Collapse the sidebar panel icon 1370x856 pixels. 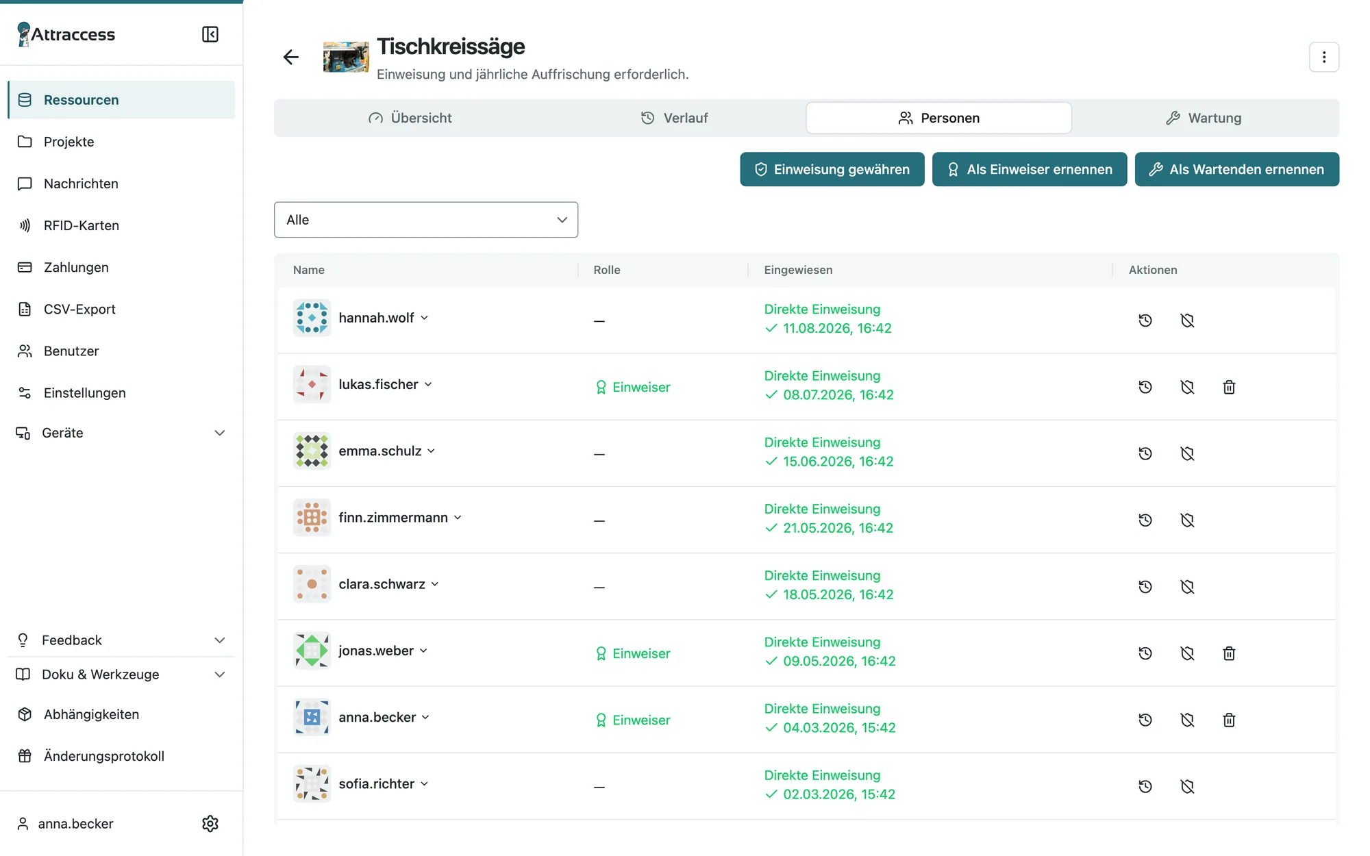[210, 34]
